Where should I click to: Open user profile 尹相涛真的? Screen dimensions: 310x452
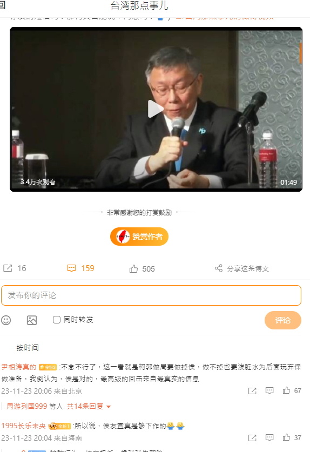pyautogui.click(x=19, y=367)
